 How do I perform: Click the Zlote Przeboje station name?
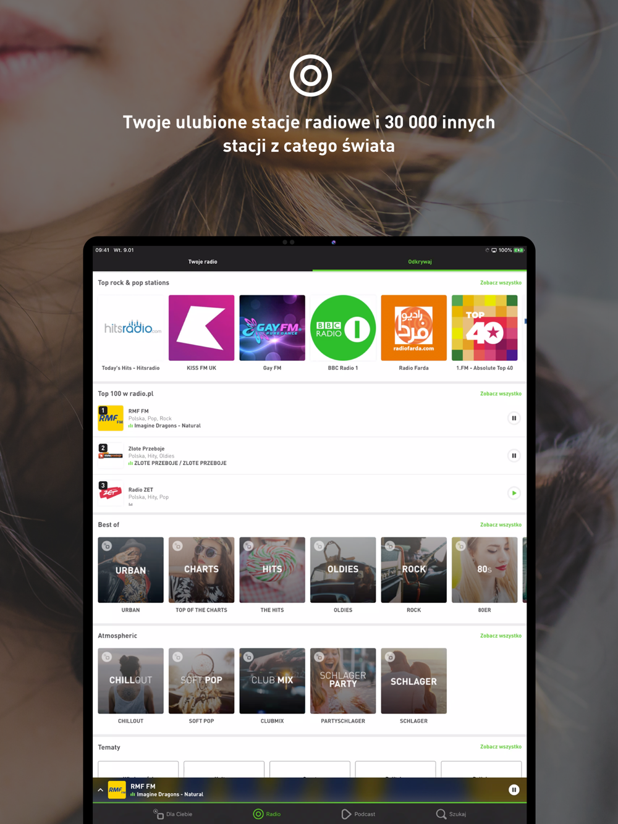click(x=146, y=448)
